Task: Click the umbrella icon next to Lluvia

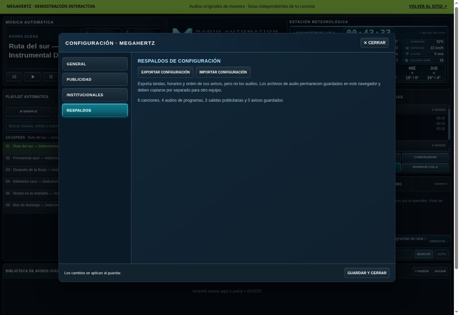Action: [x=407, y=54]
